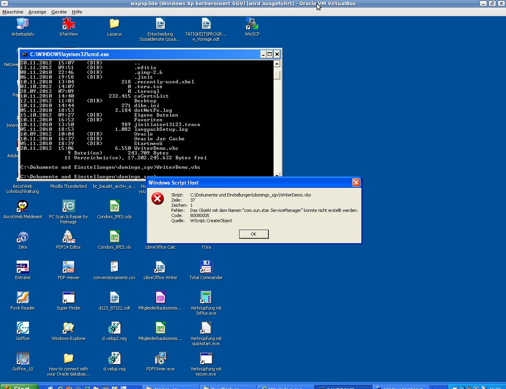Launch Total Commander from desktop

point(206,268)
